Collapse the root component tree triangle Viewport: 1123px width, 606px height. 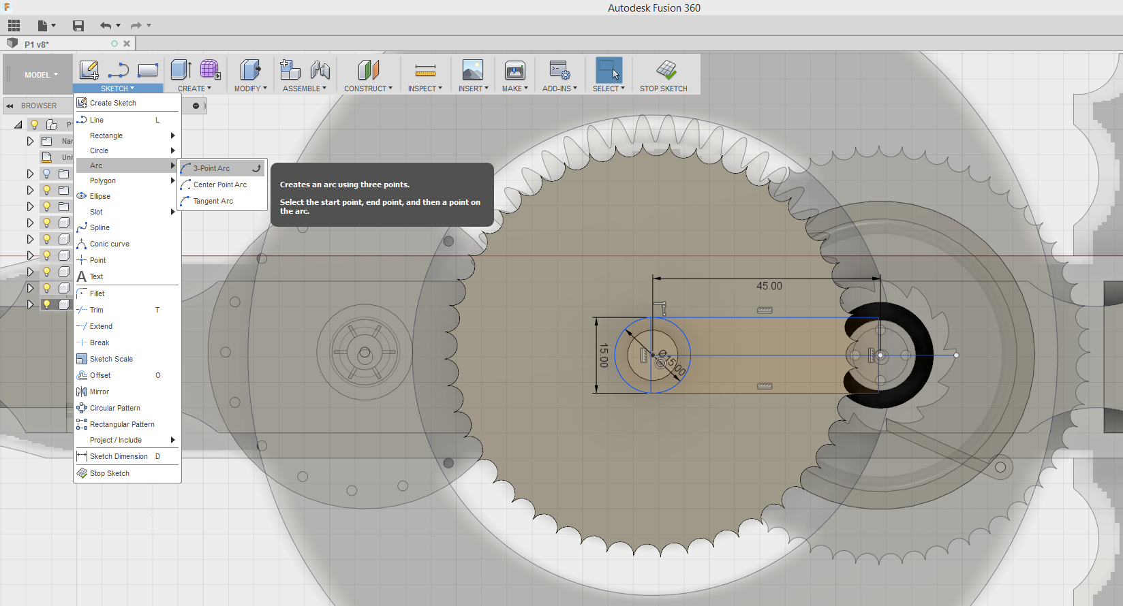pos(18,125)
